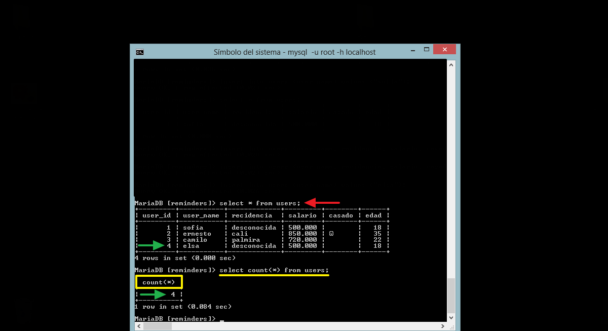The width and height of the screenshot is (608, 331).
Task: Open the command prompt system menu icon
Action: pyautogui.click(x=139, y=52)
